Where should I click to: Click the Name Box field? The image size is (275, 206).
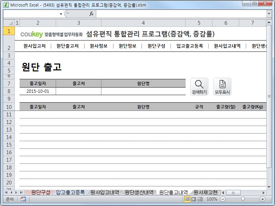point(31,14)
